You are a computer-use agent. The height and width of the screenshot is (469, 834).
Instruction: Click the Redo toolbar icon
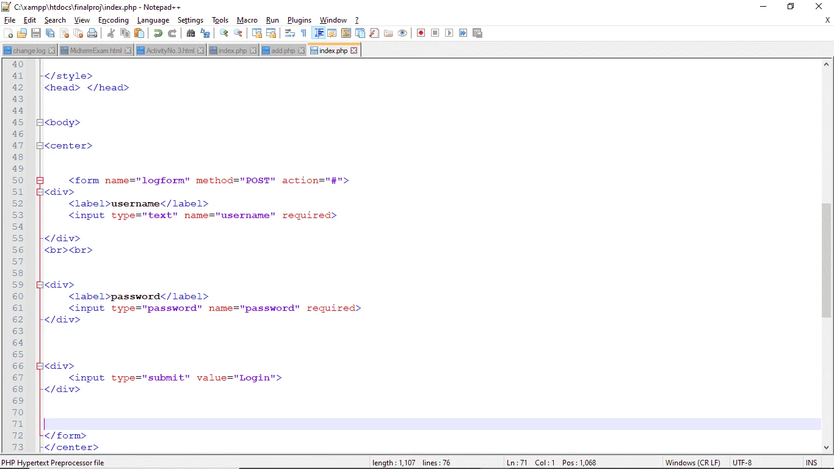(x=172, y=33)
